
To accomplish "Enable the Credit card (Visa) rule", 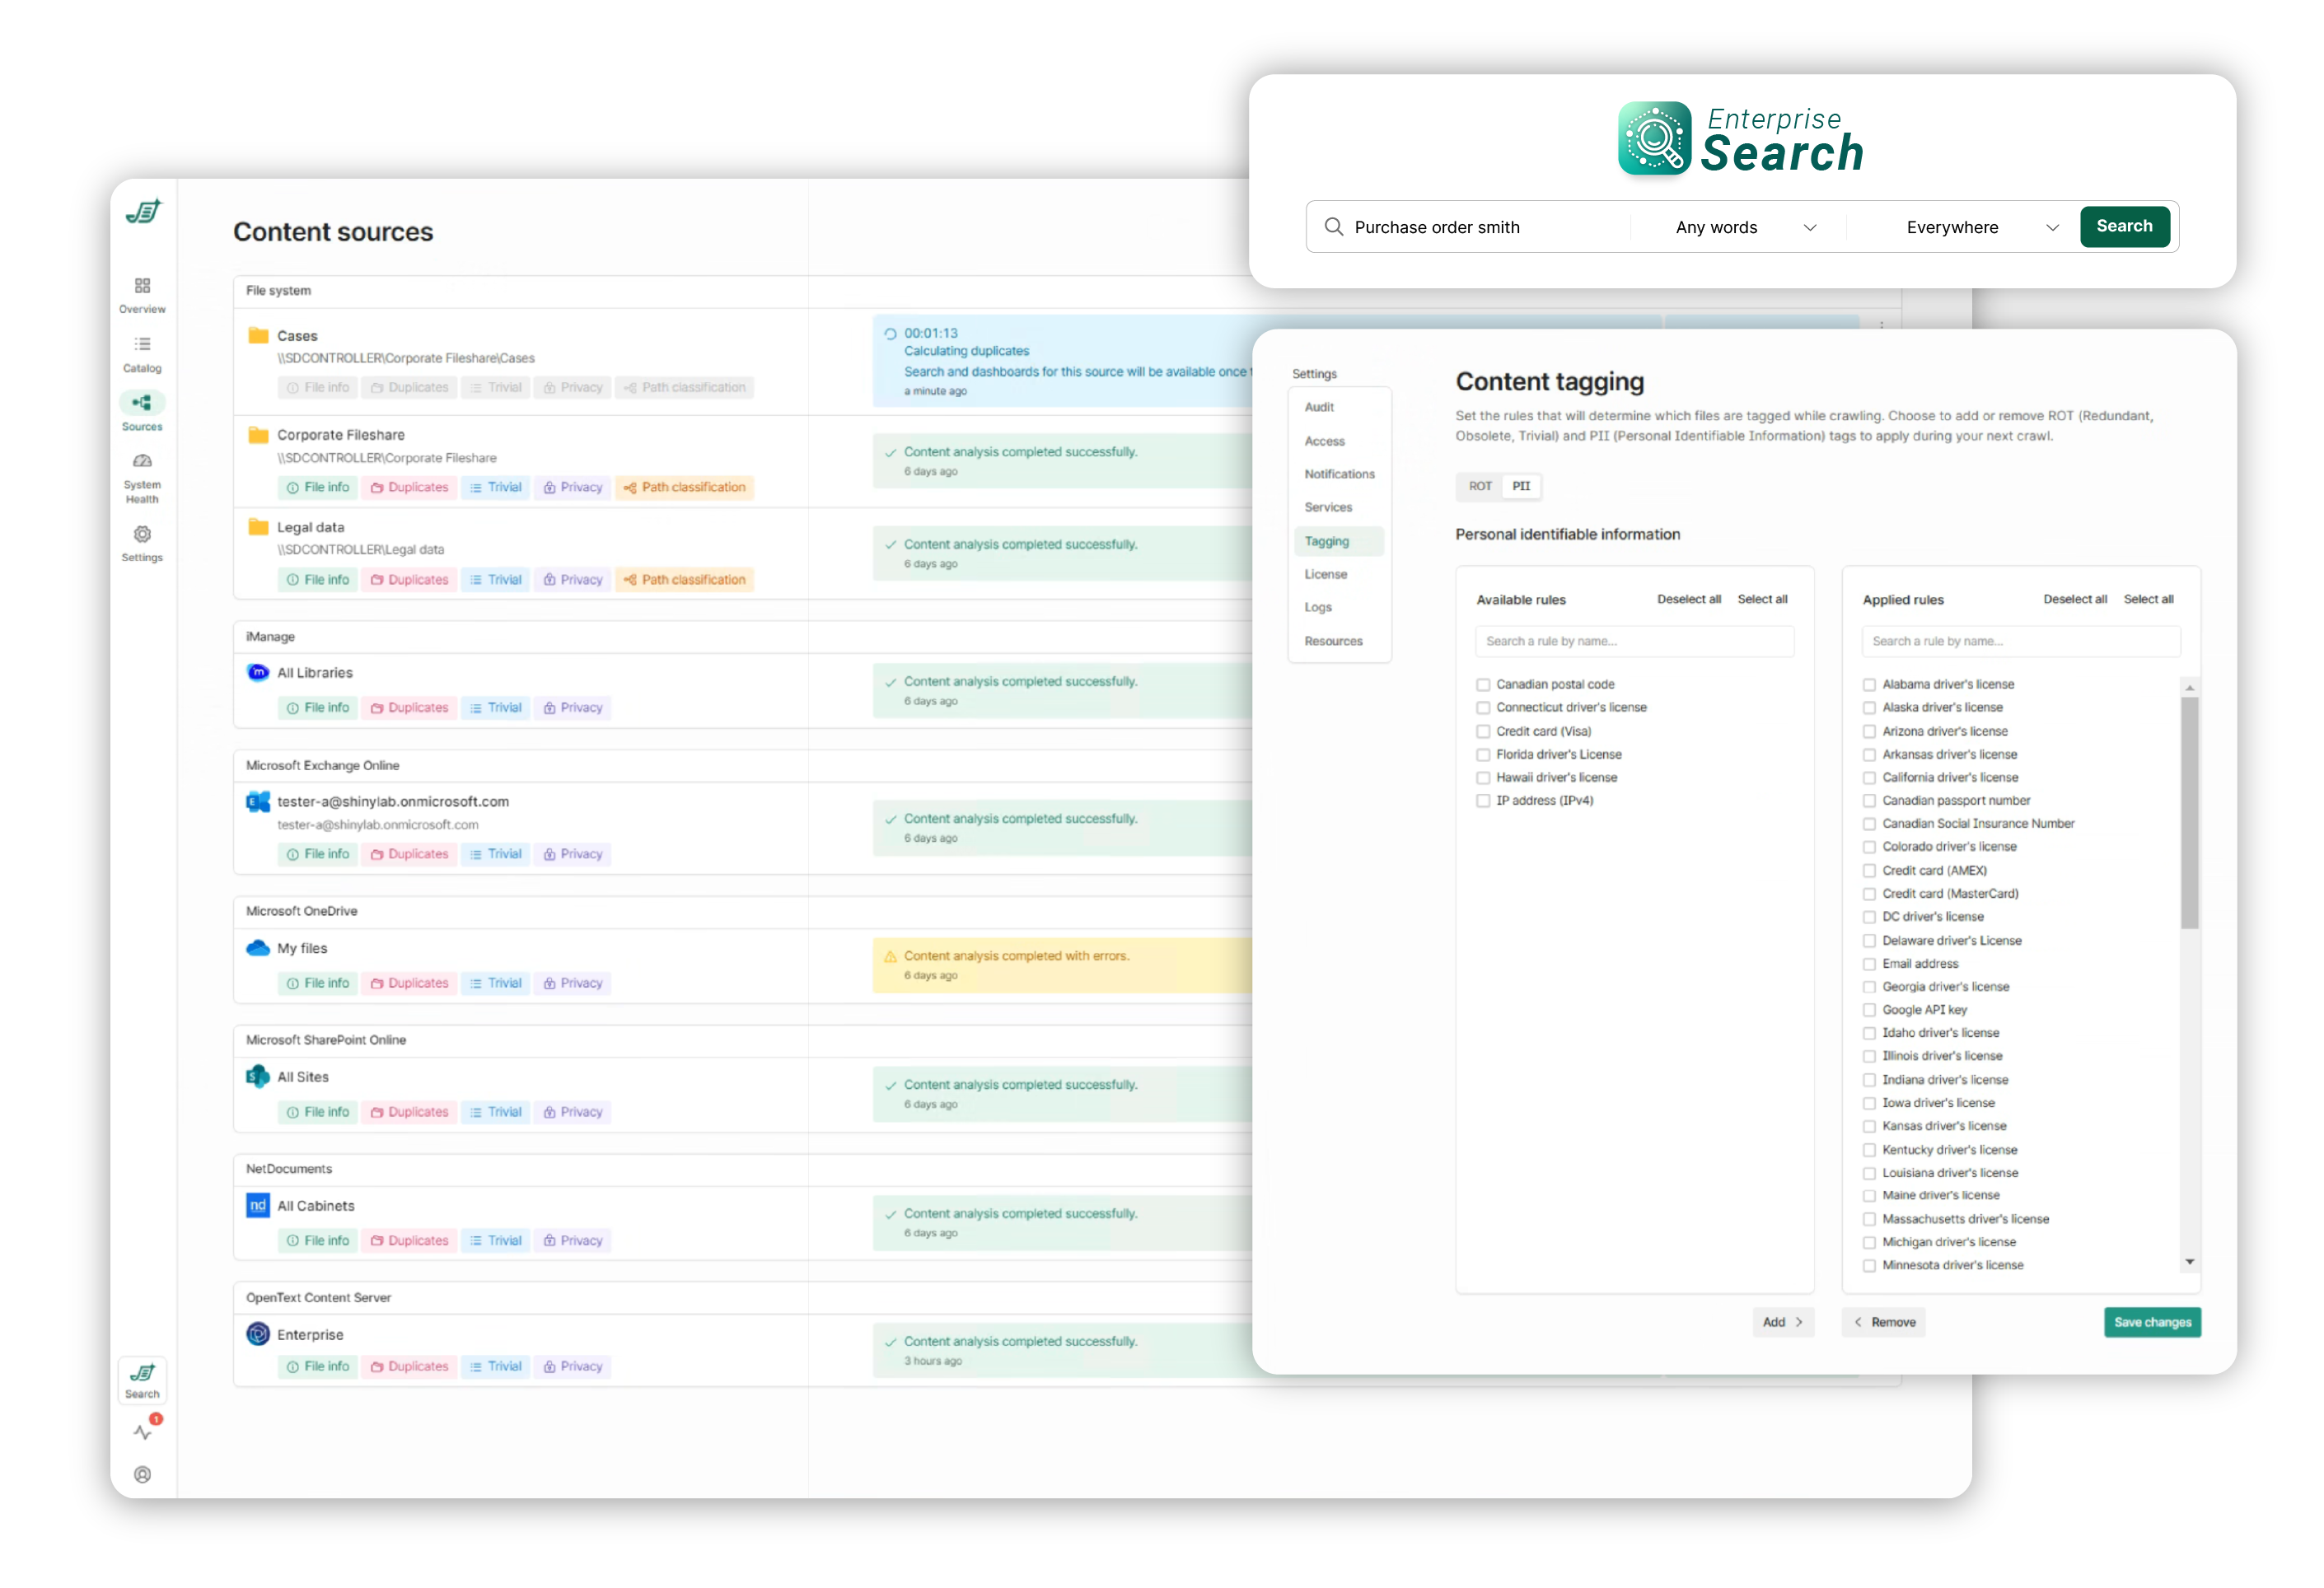I will tap(1483, 731).
